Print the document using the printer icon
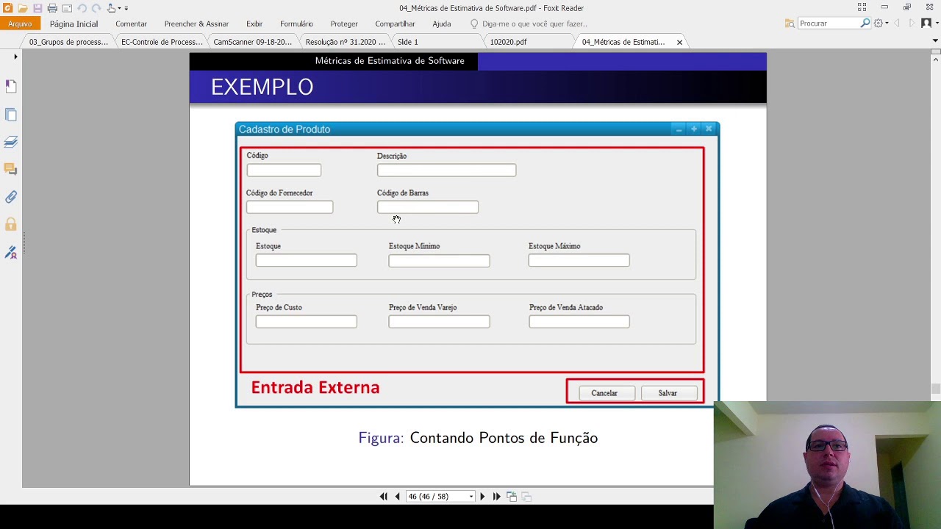 tap(52, 8)
